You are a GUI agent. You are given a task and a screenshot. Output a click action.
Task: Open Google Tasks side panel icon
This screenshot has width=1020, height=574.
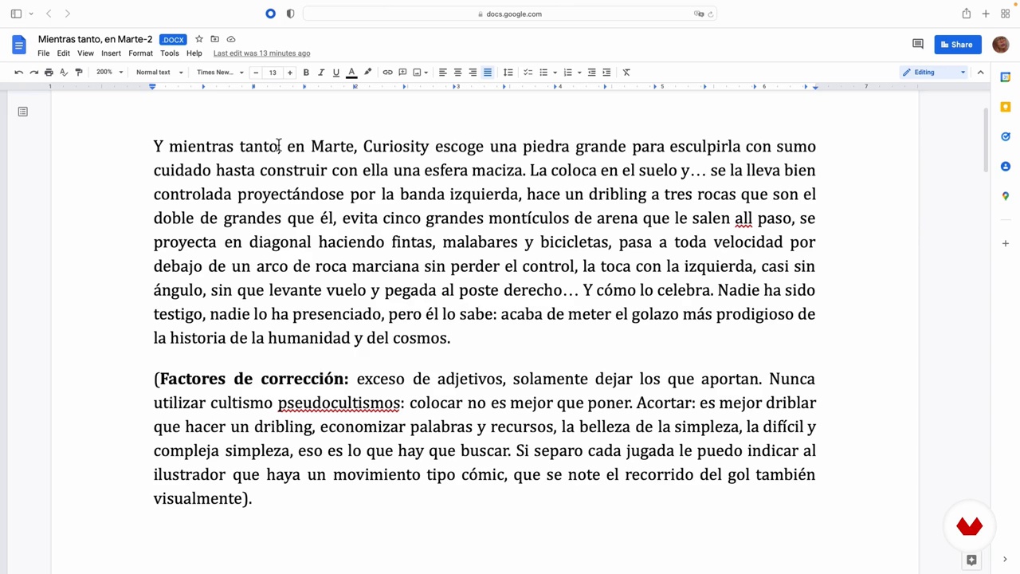click(x=1006, y=136)
